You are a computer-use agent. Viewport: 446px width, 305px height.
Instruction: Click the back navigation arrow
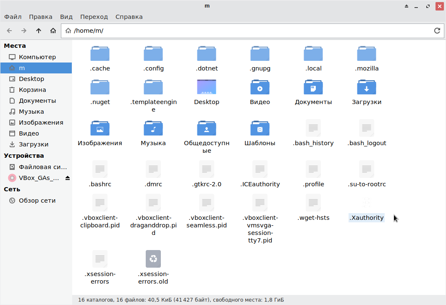pyautogui.click(x=10, y=31)
